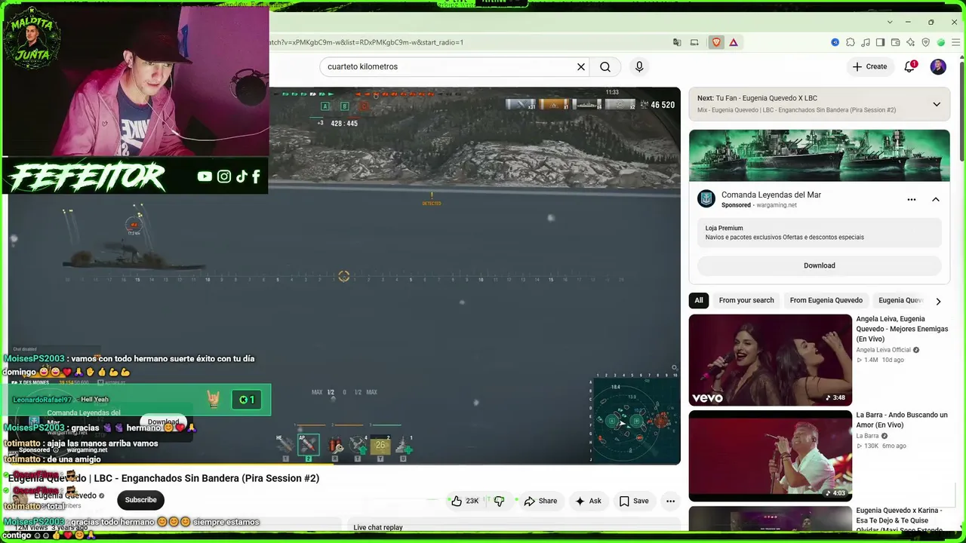Image resolution: width=966 pixels, height=543 pixels.
Task: Open the browser extensions puzzle icon
Action: pyautogui.click(x=851, y=42)
